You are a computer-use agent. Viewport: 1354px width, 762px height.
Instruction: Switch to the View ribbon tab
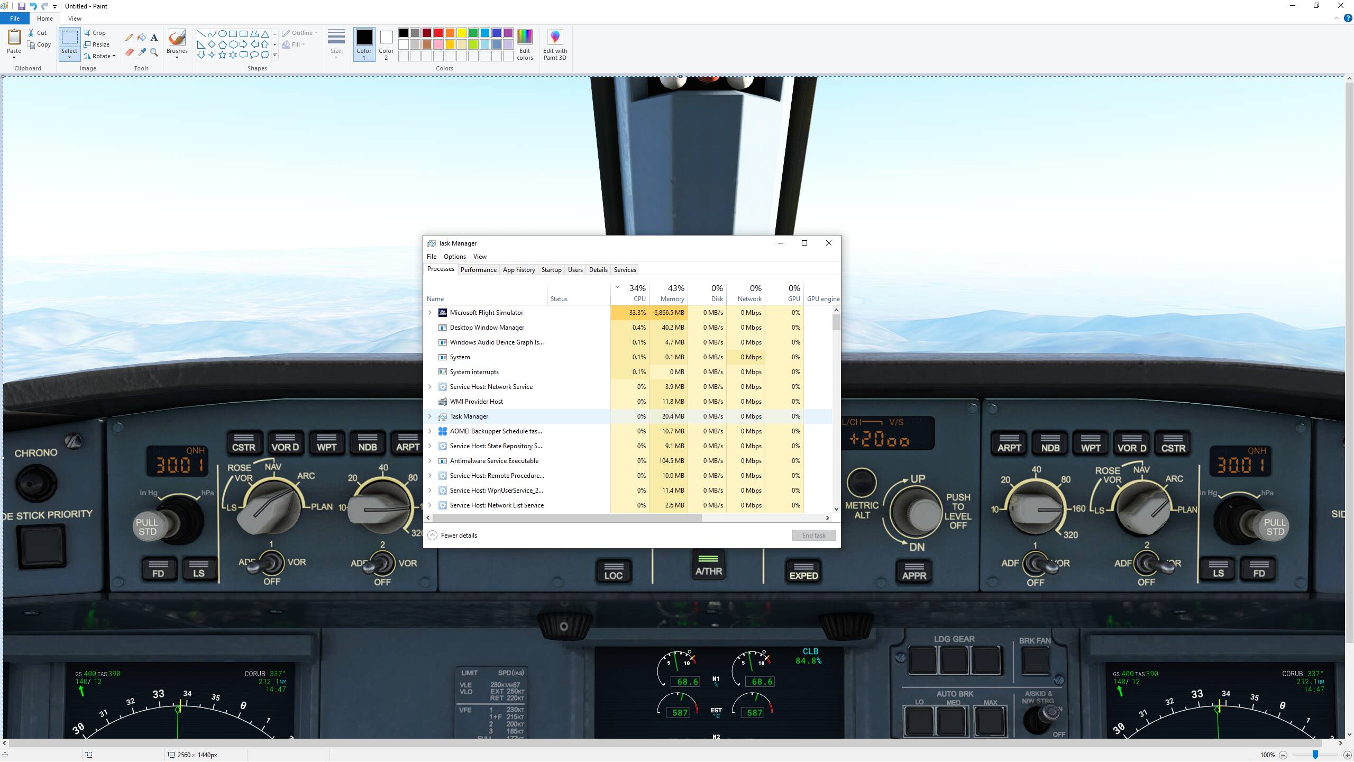tap(75, 19)
